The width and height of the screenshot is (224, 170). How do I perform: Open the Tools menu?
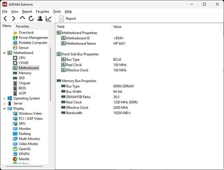(x=57, y=12)
